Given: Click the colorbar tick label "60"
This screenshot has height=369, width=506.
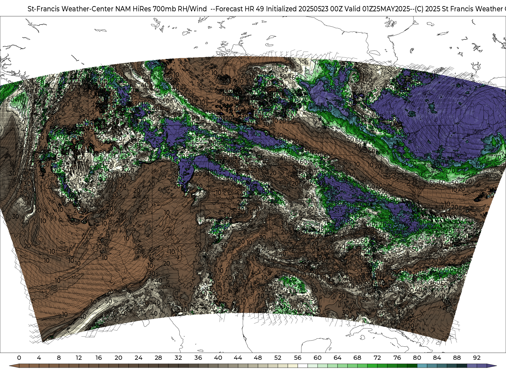Looking at the screenshot, I should [318, 358].
